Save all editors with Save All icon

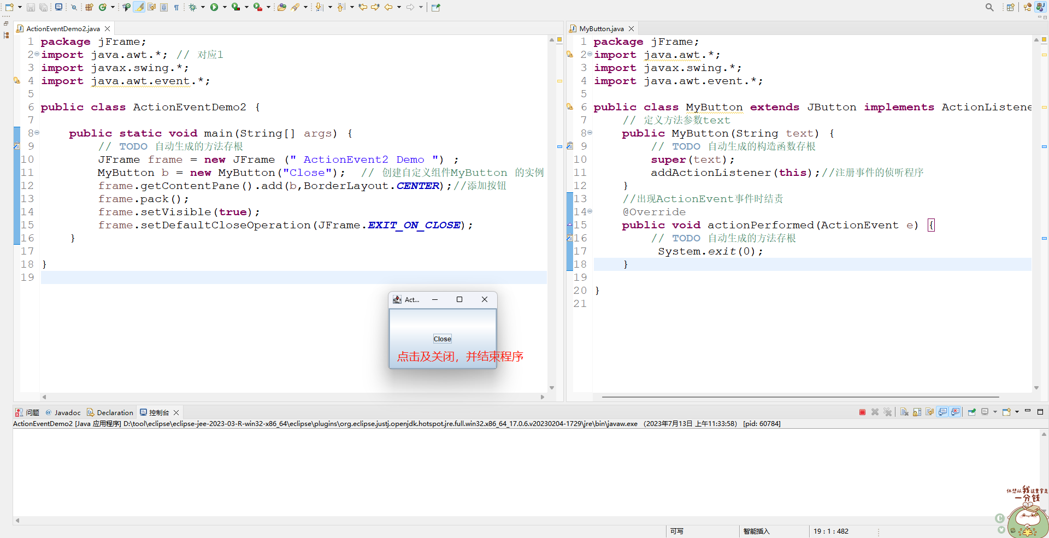[43, 7]
